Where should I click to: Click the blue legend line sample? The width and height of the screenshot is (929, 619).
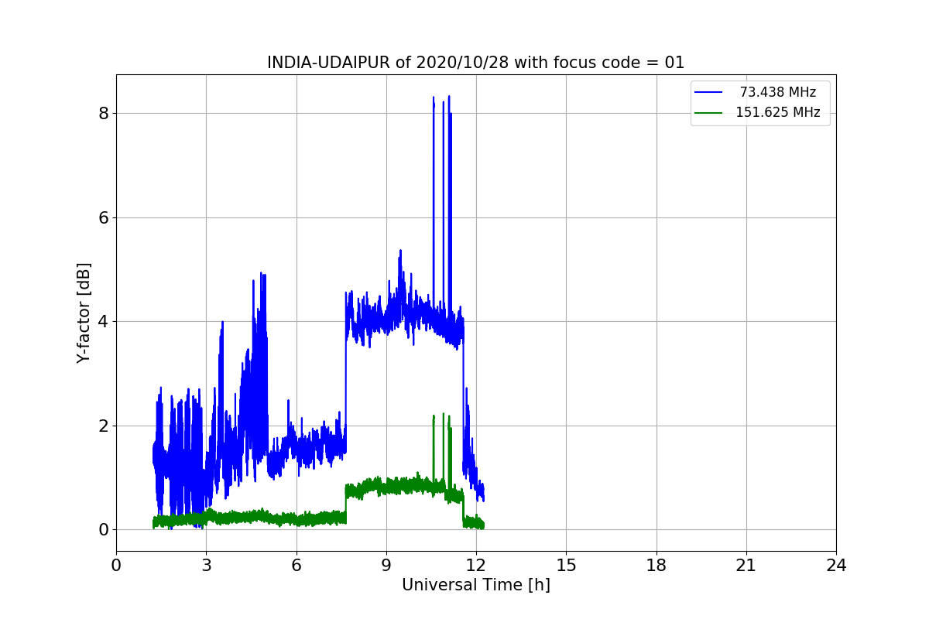pyautogui.click(x=708, y=92)
